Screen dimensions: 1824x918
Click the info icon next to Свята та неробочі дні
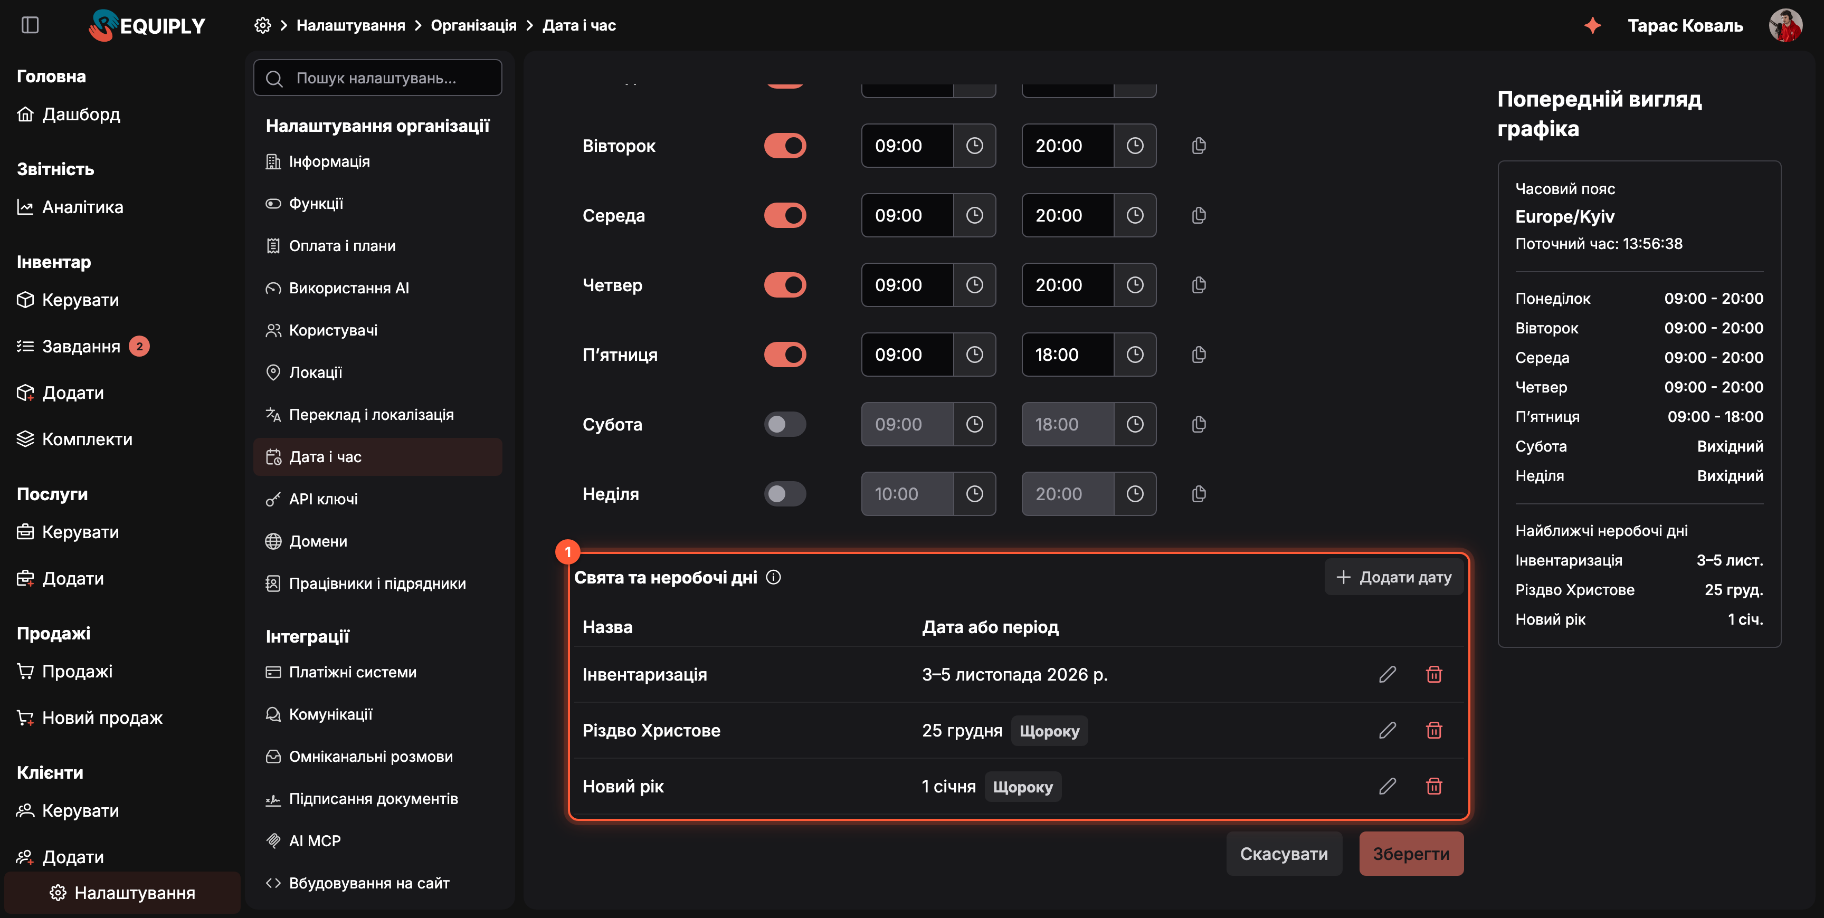(774, 578)
